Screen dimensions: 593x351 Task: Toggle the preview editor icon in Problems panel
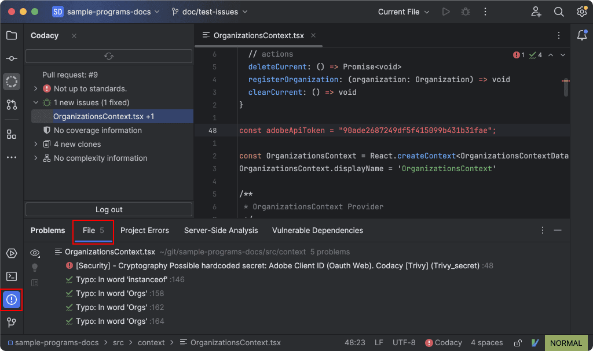pyautogui.click(x=34, y=283)
